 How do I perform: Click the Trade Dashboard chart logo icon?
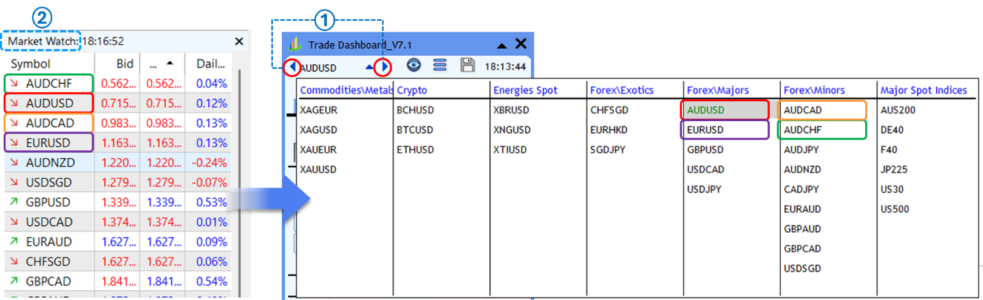(x=294, y=44)
